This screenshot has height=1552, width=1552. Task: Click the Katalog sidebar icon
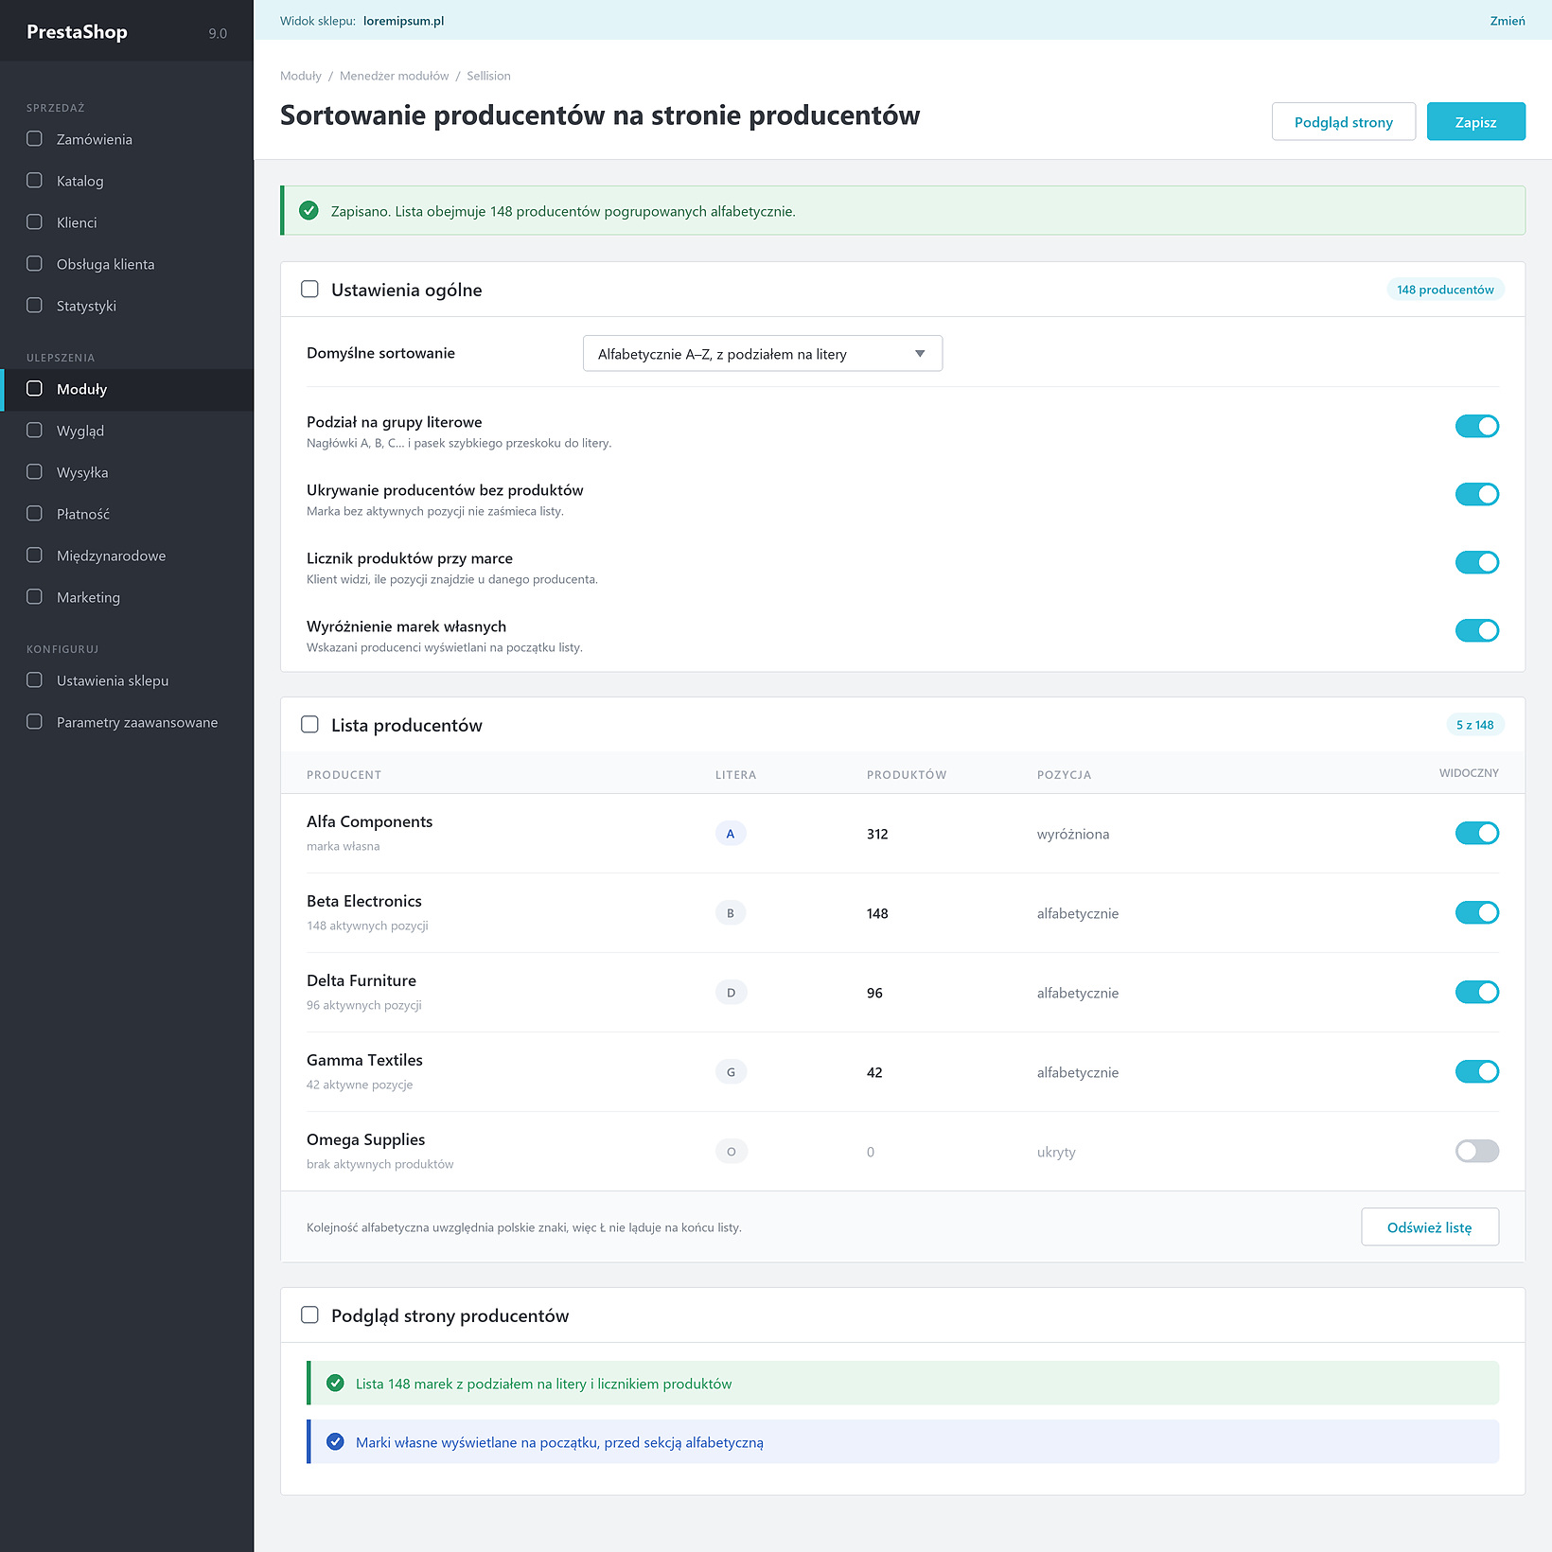(x=35, y=181)
